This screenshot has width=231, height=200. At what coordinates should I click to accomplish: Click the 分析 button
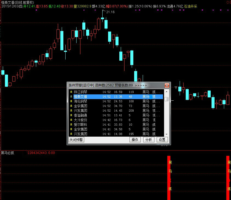[148, 140]
